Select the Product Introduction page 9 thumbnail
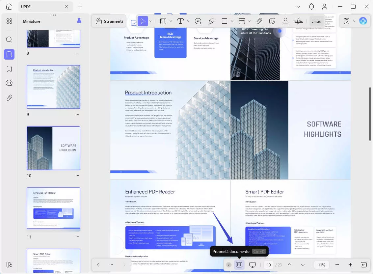Viewport: 373px width, 274px height. click(x=54, y=87)
